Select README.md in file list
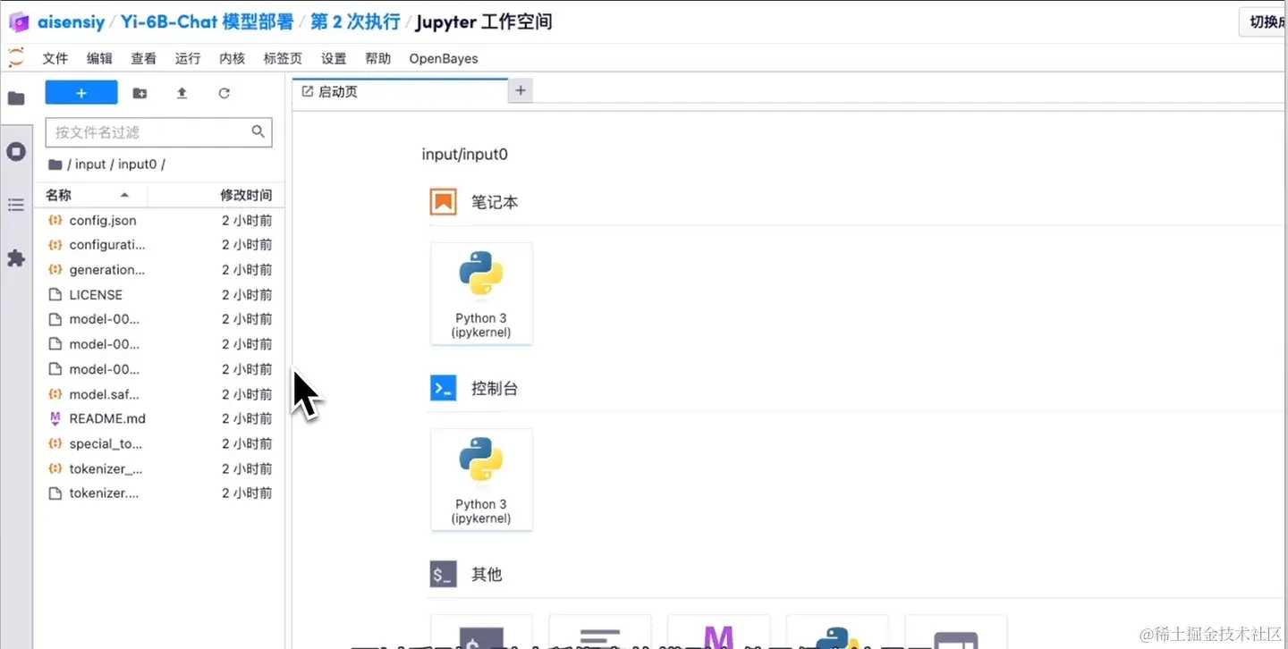The width and height of the screenshot is (1288, 649). [x=159, y=418]
